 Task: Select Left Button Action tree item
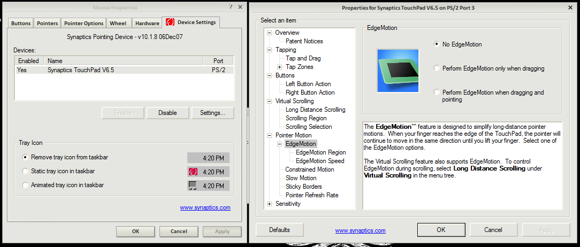click(308, 84)
